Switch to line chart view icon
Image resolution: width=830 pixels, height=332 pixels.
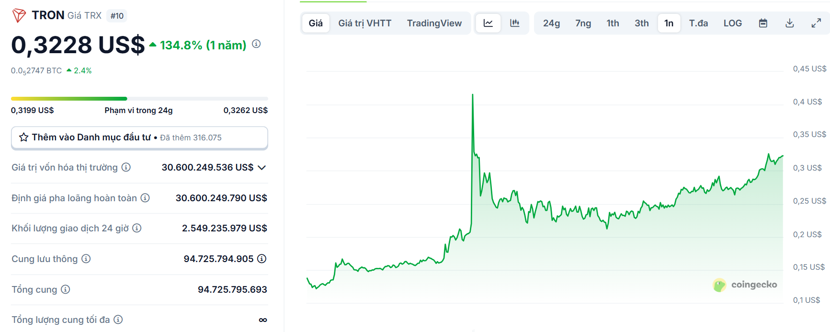pos(488,23)
